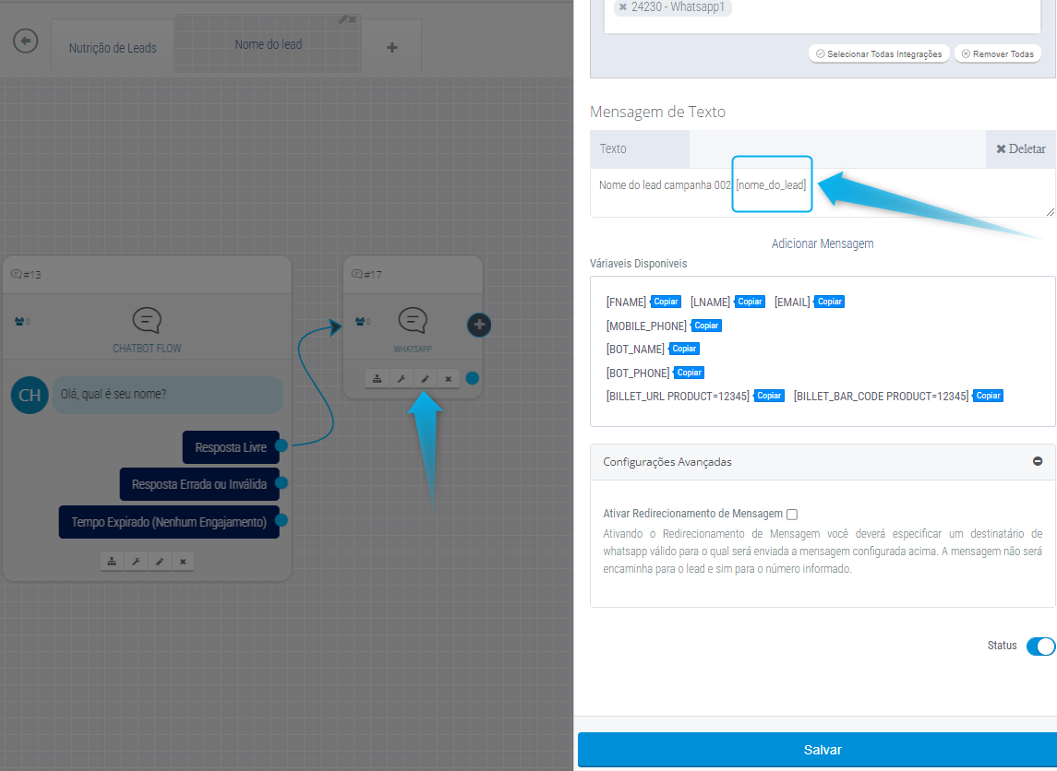Screen dimensions: 1057x771
Task: Enable the Ativar Redirecionamento de Mensagem checkbox
Action: (x=792, y=515)
